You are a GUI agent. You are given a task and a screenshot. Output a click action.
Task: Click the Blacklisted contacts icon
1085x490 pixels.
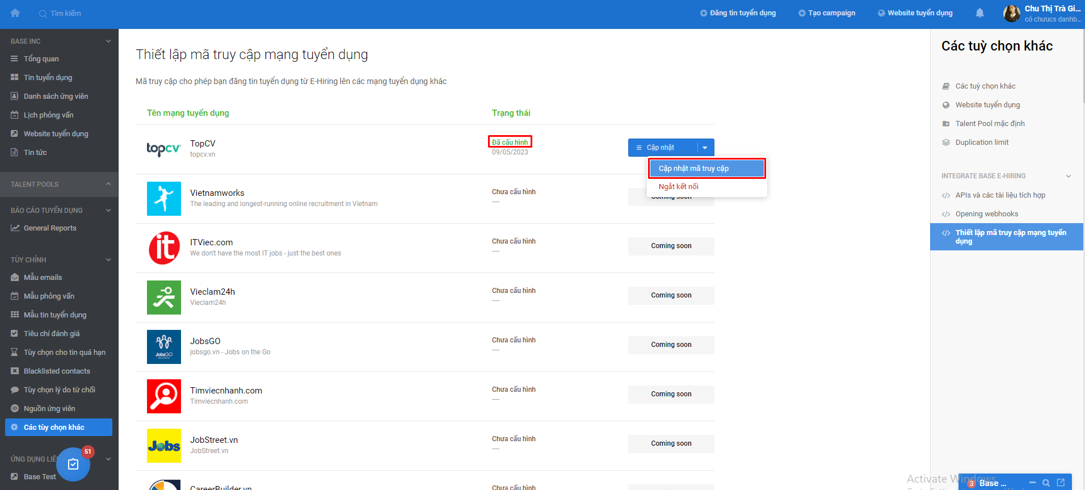[x=15, y=371]
